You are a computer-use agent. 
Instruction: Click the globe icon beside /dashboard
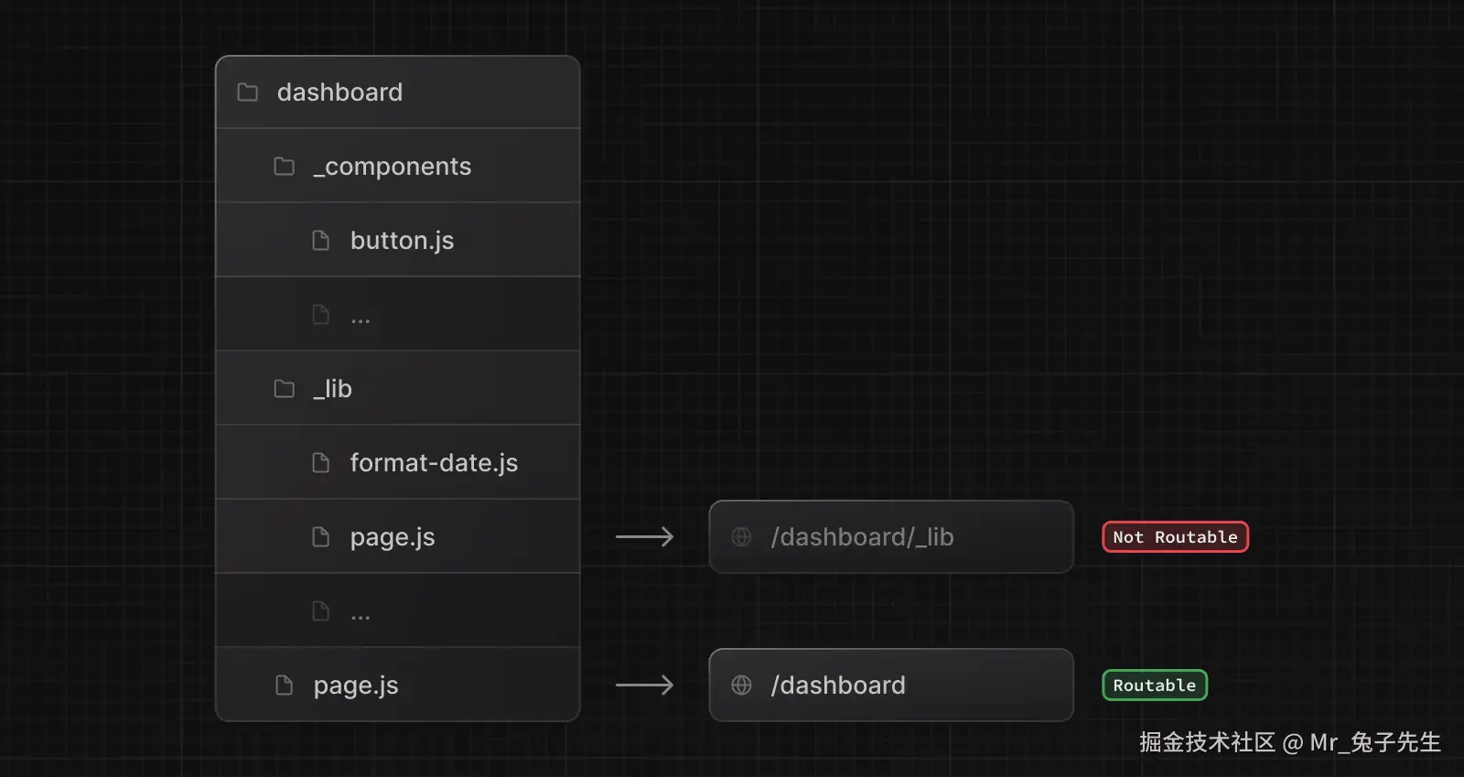[x=741, y=685]
